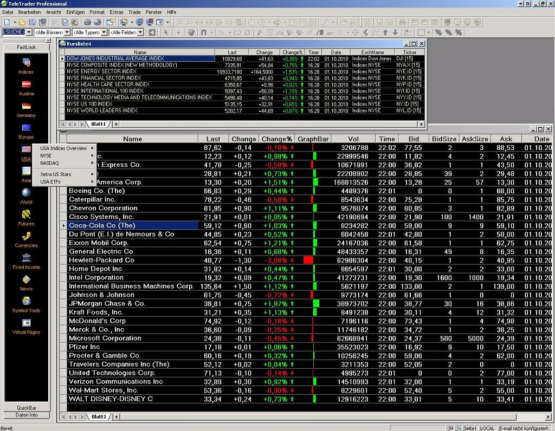Viewport: 555px width, 431px height.
Task: Sort Kursliste4 by Ticker column header
Action: 410,53
